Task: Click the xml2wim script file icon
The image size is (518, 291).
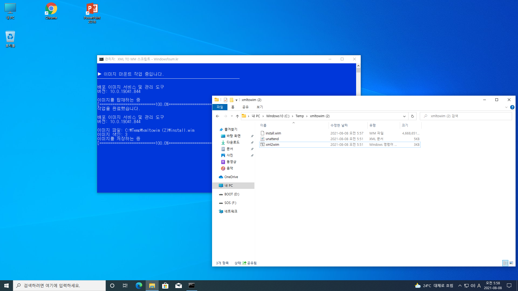Action: click(263, 144)
